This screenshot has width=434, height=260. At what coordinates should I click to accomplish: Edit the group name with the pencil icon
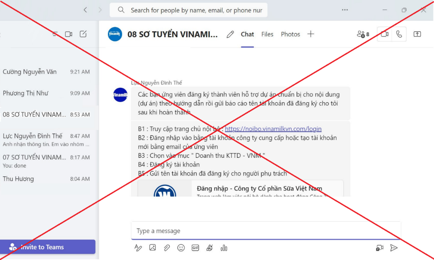[x=230, y=34]
